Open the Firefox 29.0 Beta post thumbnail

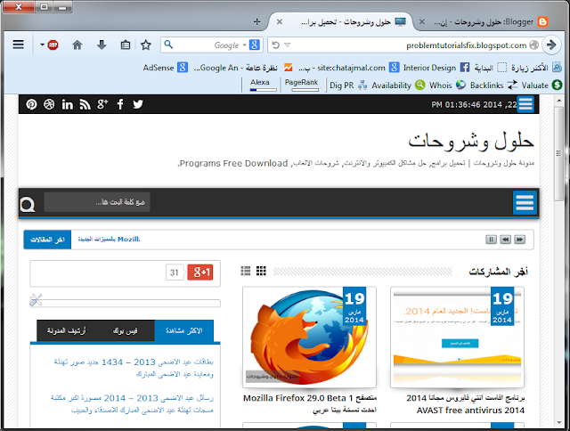pyautogui.click(x=309, y=337)
